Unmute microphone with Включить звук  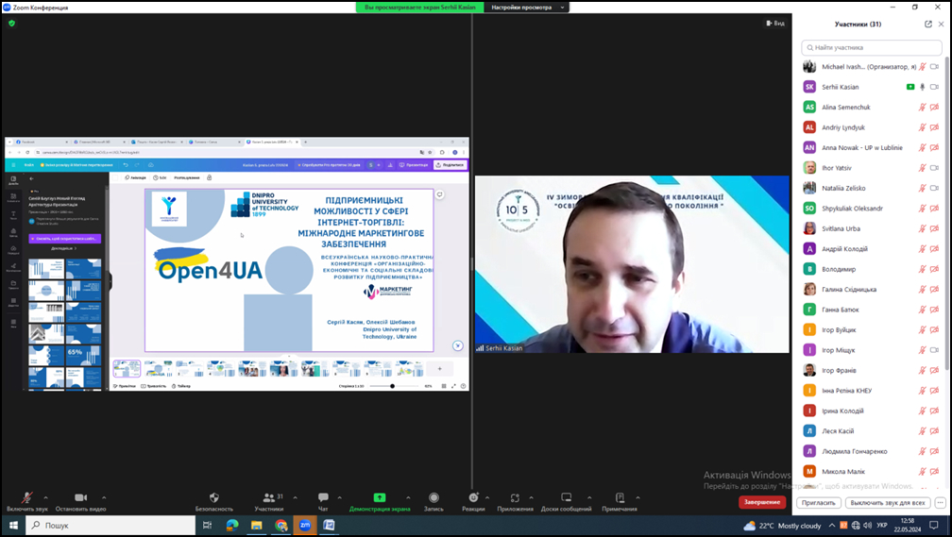(x=27, y=497)
